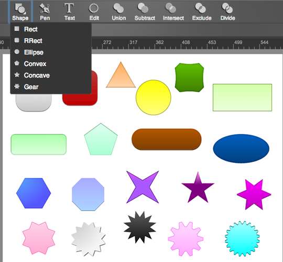Viewport: 283px width, 262px height.
Task: Choose the Edit tool in toolbar
Action: pos(94,12)
